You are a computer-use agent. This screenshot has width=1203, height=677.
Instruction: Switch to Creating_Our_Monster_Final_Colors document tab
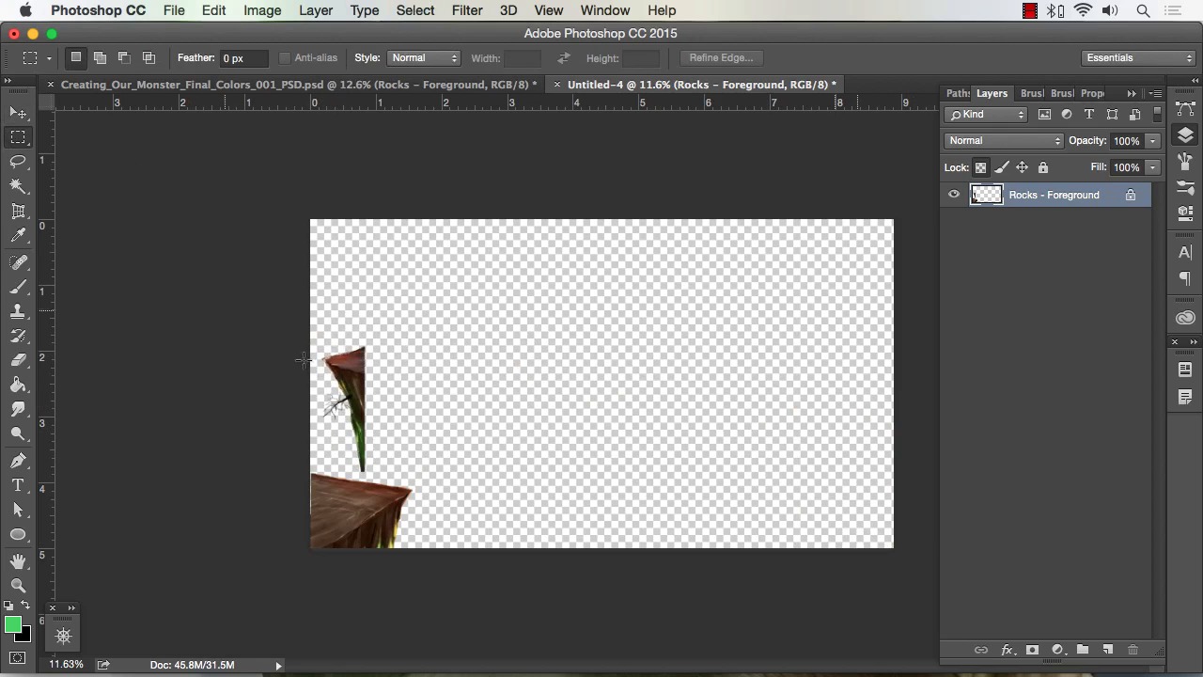(299, 85)
